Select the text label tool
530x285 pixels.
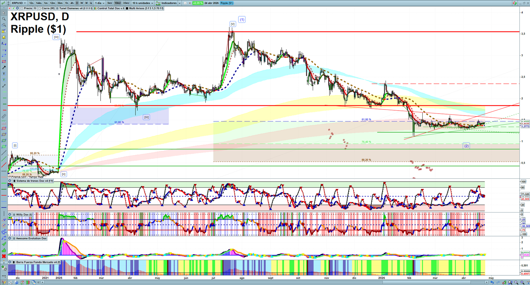(x=4, y=73)
